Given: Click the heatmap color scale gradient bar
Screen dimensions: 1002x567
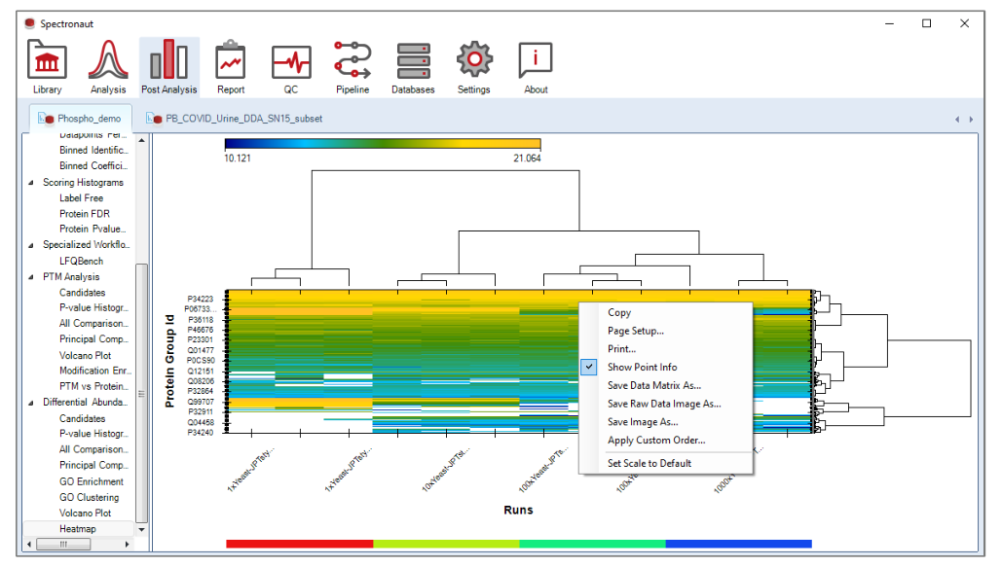Looking at the screenshot, I should (382, 144).
